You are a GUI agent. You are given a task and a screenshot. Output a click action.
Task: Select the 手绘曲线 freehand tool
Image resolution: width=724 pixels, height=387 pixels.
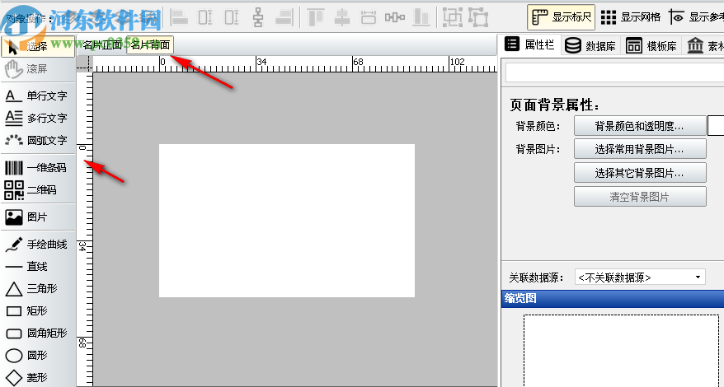[x=38, y=245]
